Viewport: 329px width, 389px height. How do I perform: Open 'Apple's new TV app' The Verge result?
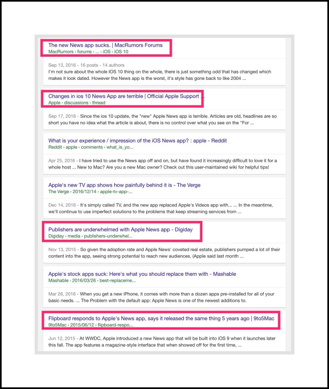124,185
